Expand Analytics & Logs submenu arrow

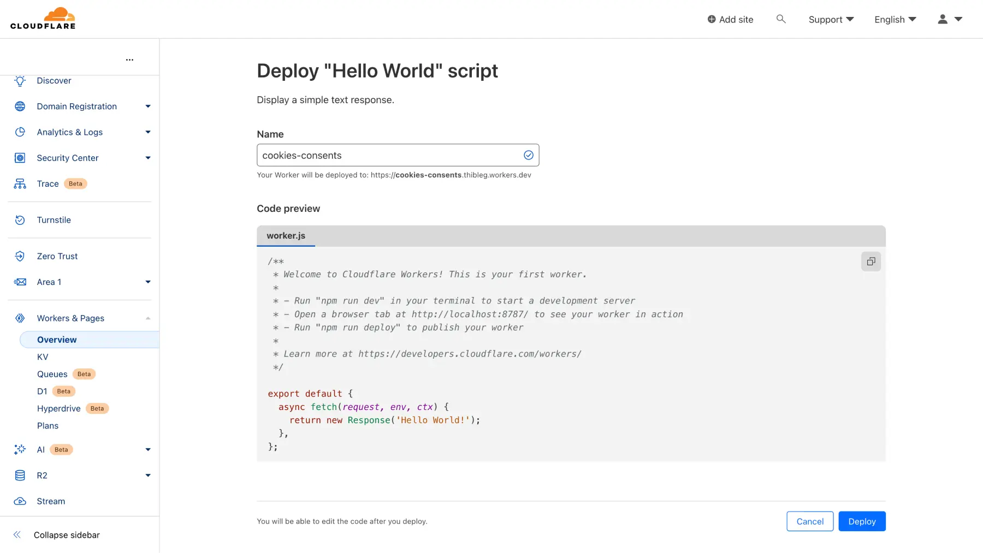tap(148, 132)
